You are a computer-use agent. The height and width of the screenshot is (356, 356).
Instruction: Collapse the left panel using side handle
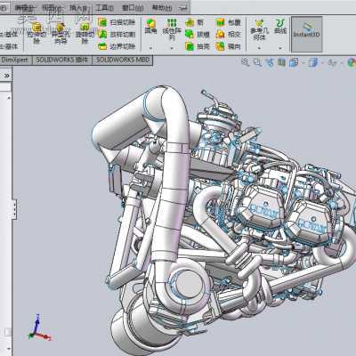coord(14,209)
